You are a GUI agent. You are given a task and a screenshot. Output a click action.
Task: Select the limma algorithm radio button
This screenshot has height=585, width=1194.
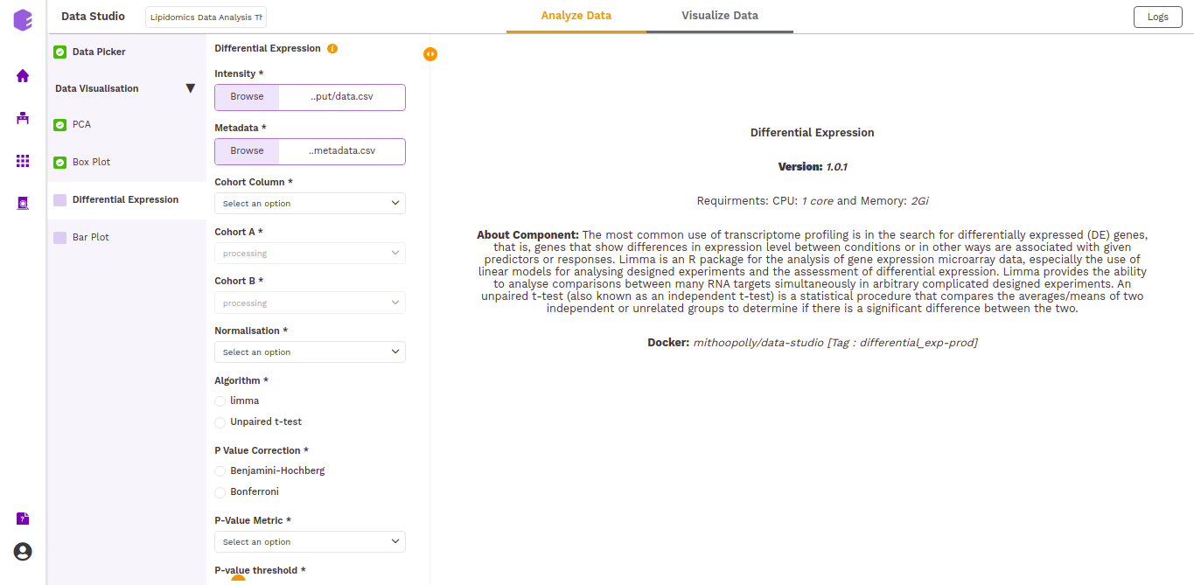pyautogui.click(x=220, y=400)
